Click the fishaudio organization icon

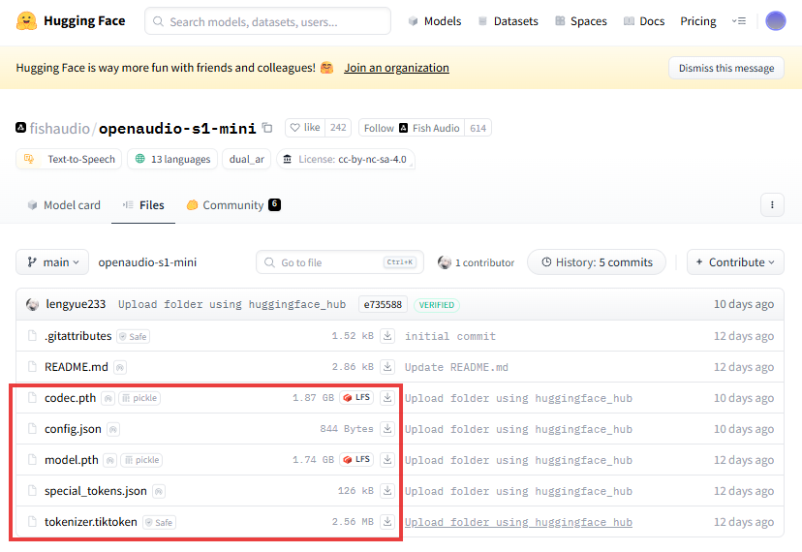point(21,128)
